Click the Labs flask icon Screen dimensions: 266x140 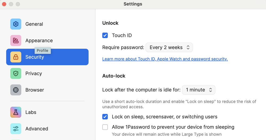[x=16, y=112]
